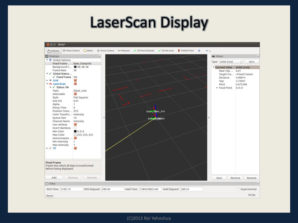Click the Background Color swatch 48; 48; 48
This screenshot has width=298, height=223.
click(x=75, y=67)
